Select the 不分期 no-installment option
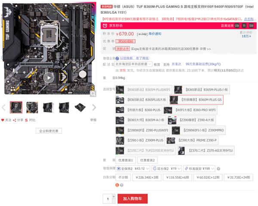 coord(123,177)
